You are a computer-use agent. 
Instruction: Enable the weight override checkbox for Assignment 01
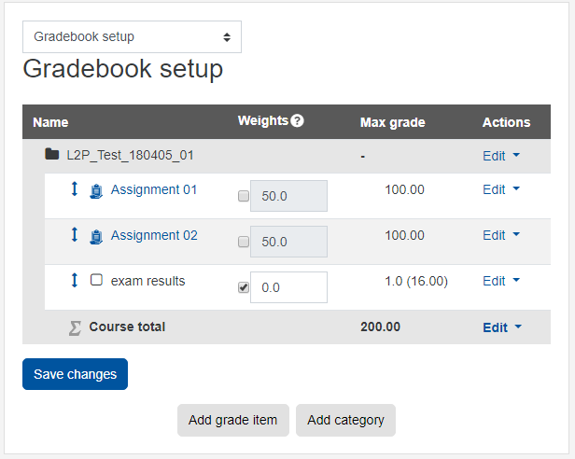point(244,196)
